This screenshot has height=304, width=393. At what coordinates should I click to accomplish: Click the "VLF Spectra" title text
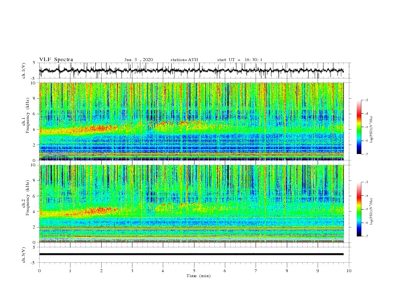[x=56, y=60]
